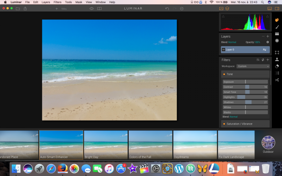Select the Denoise tool
The image size is (282, 176).
pyautogui.click(x=277, y=73)
